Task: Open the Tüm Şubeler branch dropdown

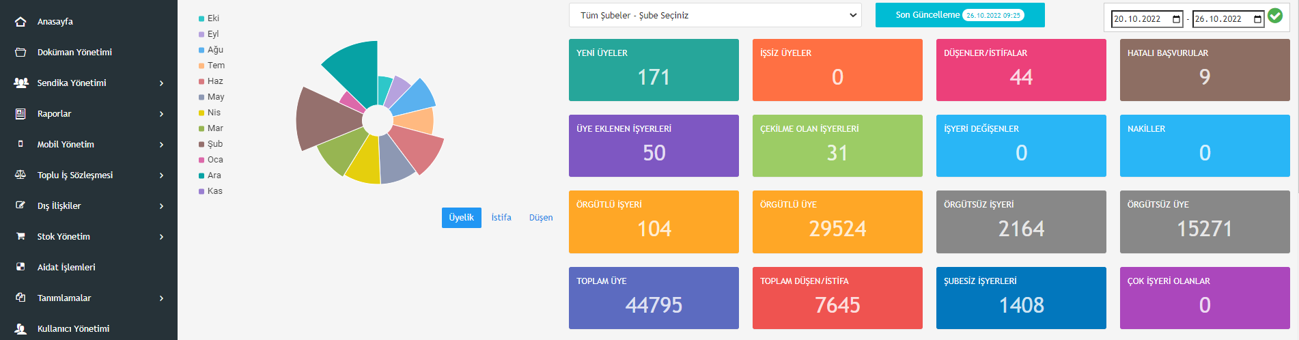Action: [714, 15]
